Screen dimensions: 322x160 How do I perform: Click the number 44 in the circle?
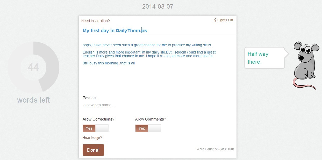[33, 67]
